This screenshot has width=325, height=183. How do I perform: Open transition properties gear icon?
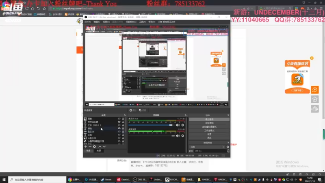tap(228, 147)
